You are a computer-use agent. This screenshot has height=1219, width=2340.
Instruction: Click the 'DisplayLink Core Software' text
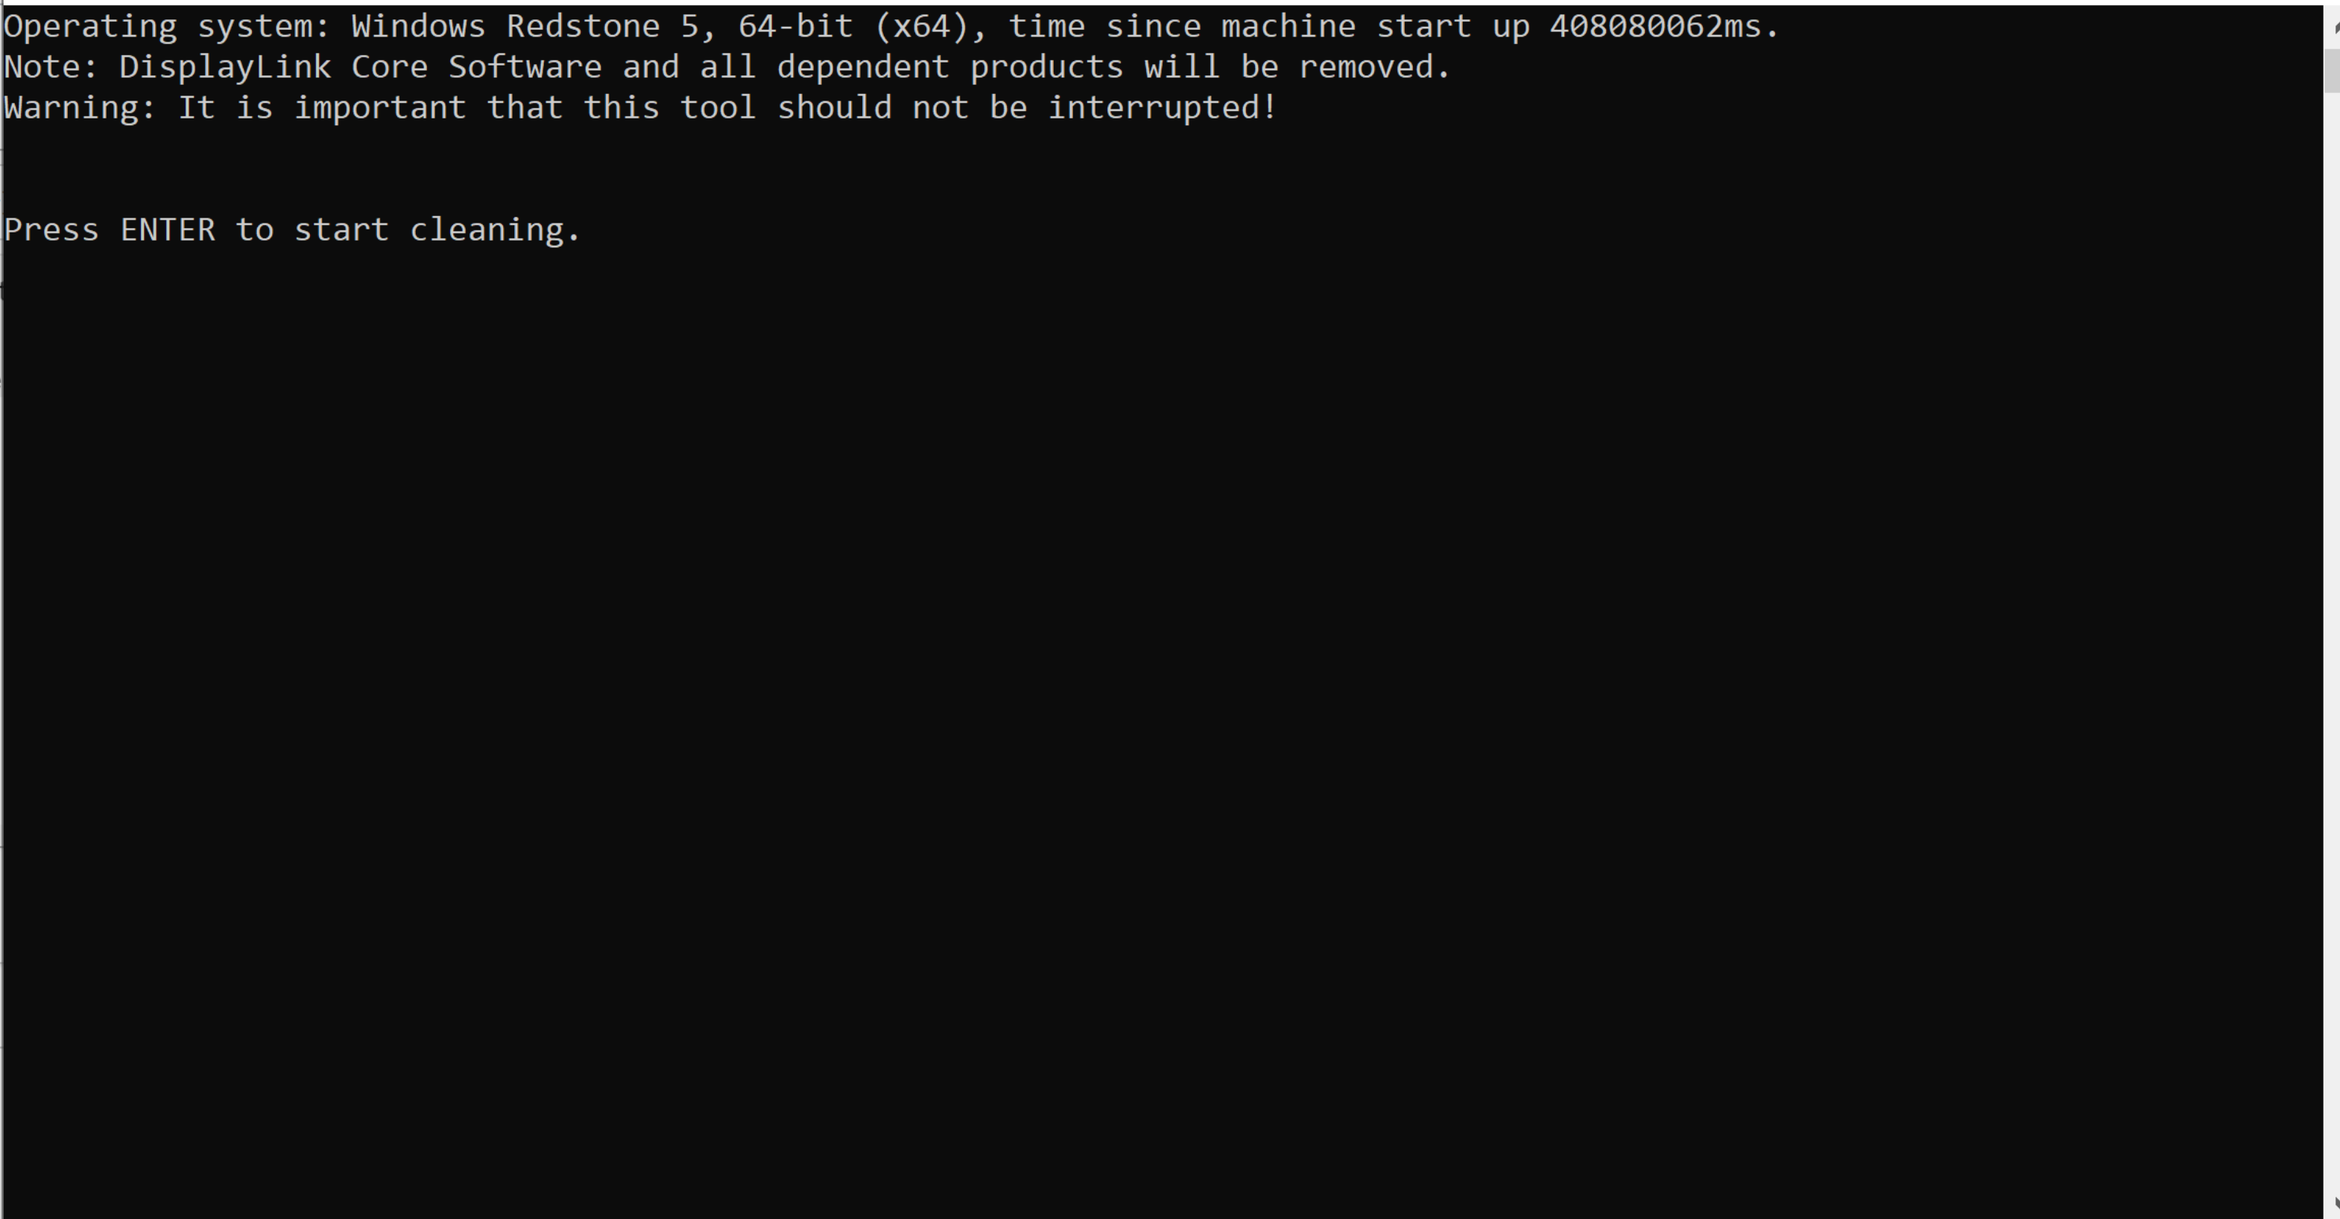click(x=361, y=68)
